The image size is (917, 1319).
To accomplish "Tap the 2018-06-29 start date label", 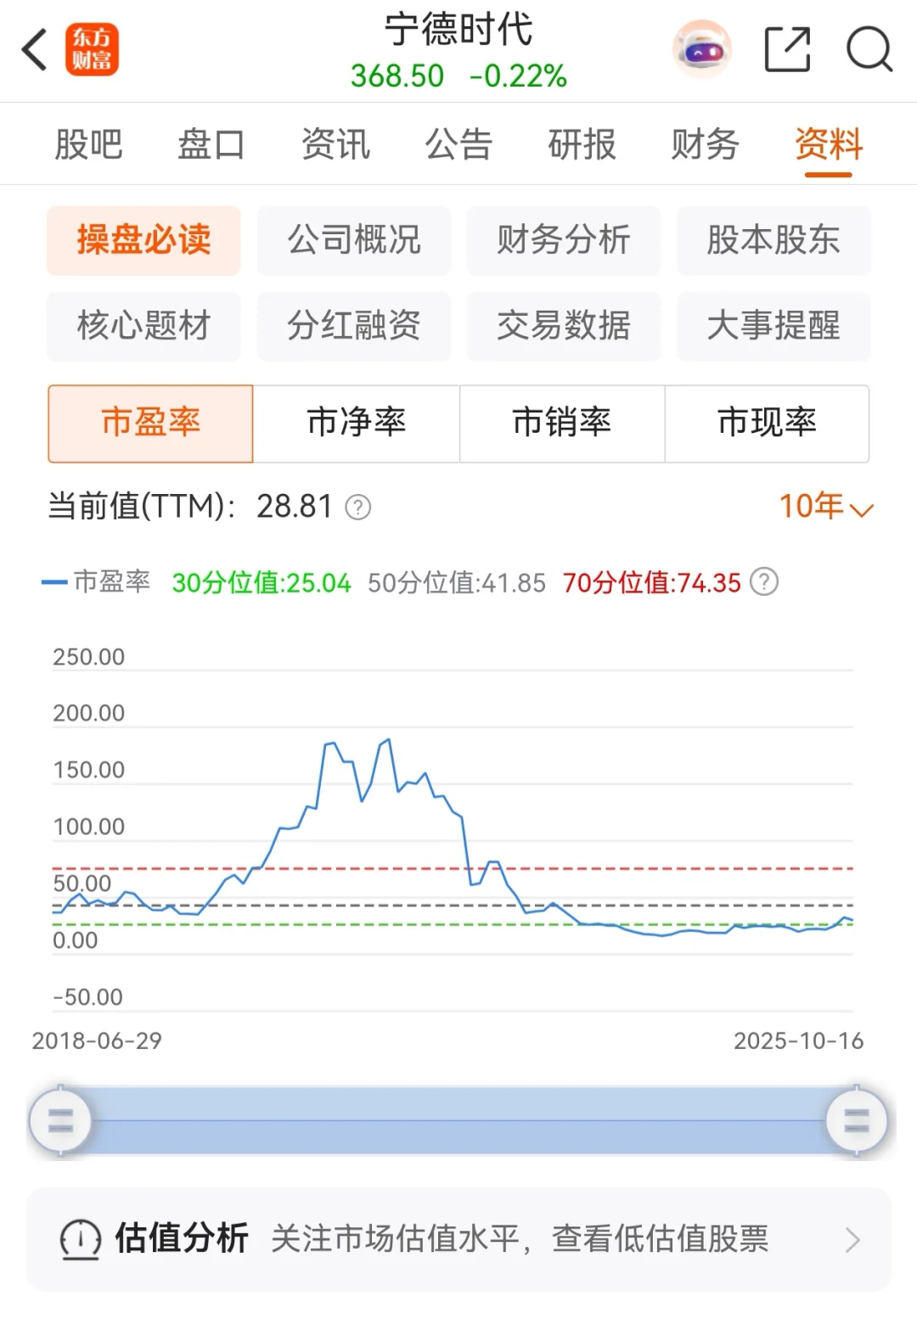I will click(97, 1041).
